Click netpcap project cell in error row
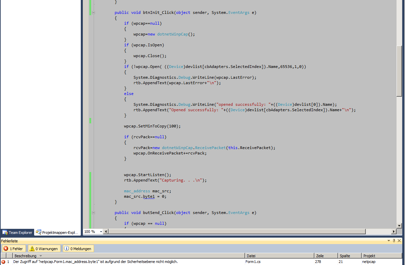Screen dimensions: 406x265 (369, 262)
